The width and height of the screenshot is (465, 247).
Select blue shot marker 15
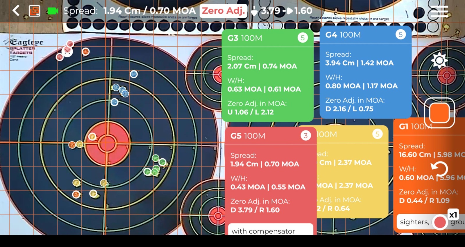[x=125, y=93]
